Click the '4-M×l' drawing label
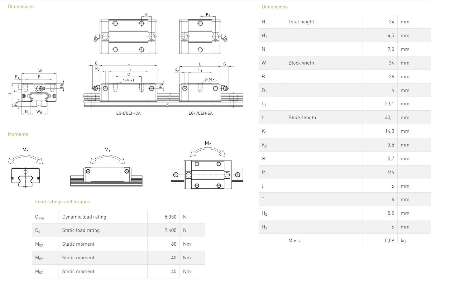 [x=128, y=80]
